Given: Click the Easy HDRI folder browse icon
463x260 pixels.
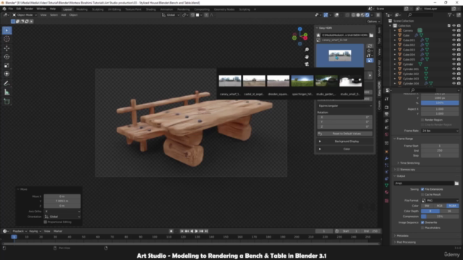Looking at the screenshot, I should tap(371, 35).
